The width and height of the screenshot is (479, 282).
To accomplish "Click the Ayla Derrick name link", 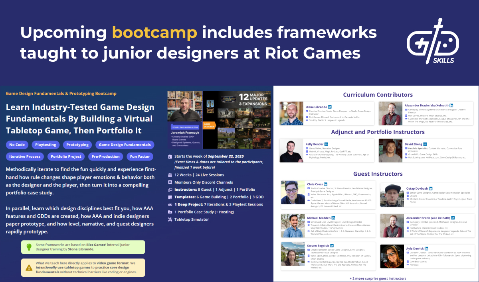I will click(414, 248).
